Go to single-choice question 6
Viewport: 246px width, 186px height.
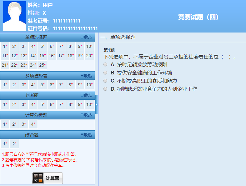pyautogui.click(x=52, y=46)
